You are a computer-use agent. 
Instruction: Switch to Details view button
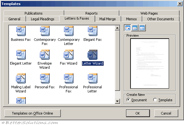[142, 28]
